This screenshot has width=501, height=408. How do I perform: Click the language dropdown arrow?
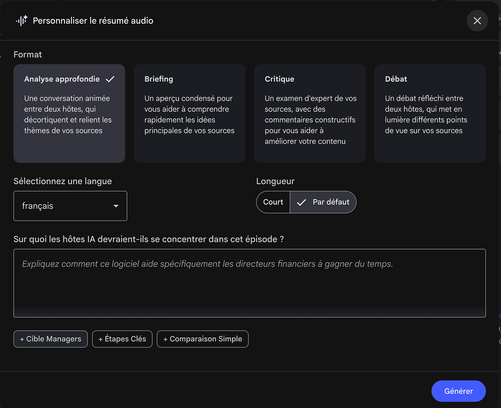click(116, 206)
